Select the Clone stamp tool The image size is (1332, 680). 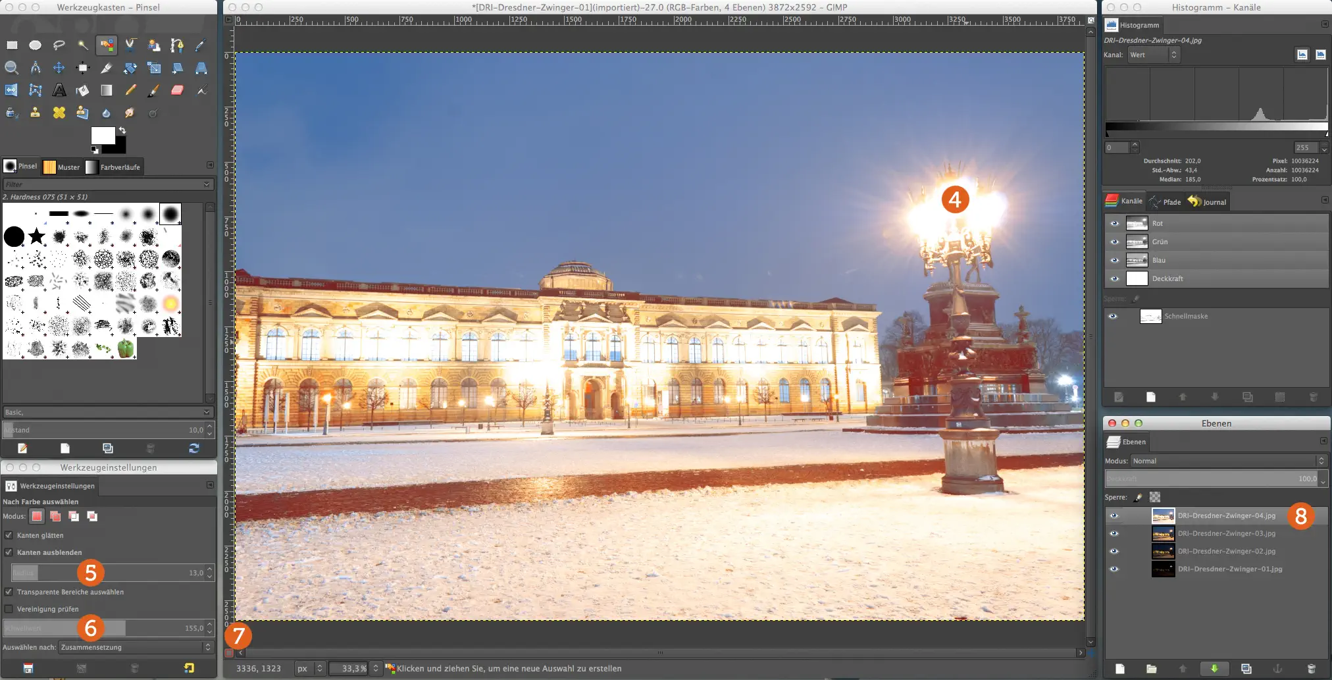(35, 113)
